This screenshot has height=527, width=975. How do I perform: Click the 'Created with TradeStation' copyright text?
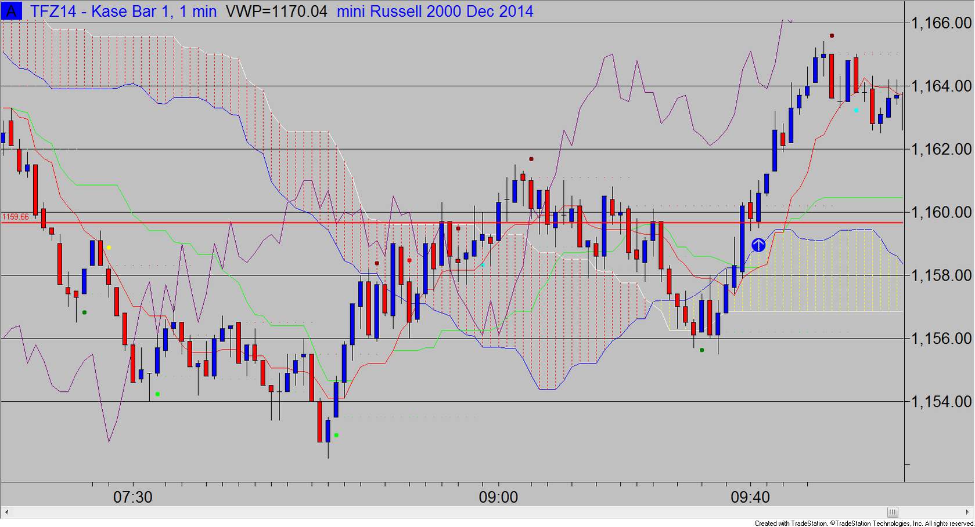pyautogui.click(x=864, y=523)
